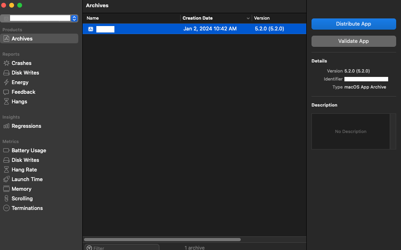Click the Hangs hourglass icon

[x=6, y=102]
